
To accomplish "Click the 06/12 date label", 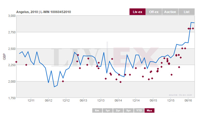I will coord(49,100).
